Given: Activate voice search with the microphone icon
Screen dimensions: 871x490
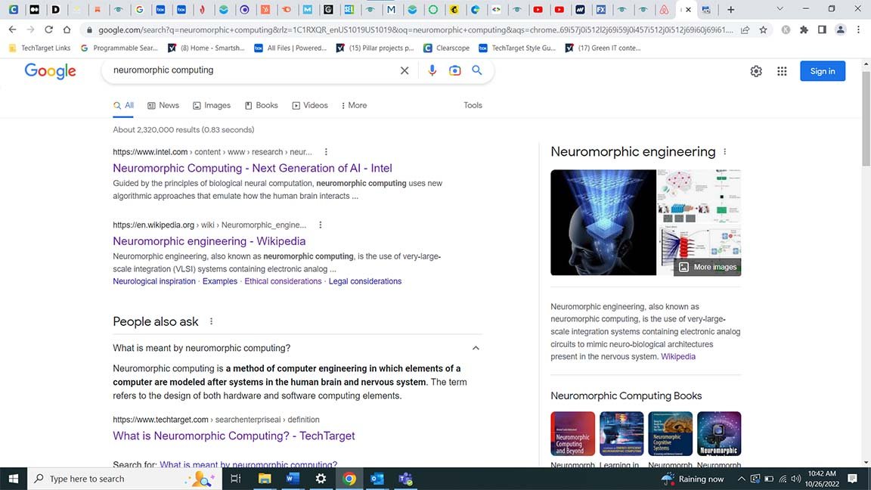Looking at the screenshot, I should tap(432, 70).
